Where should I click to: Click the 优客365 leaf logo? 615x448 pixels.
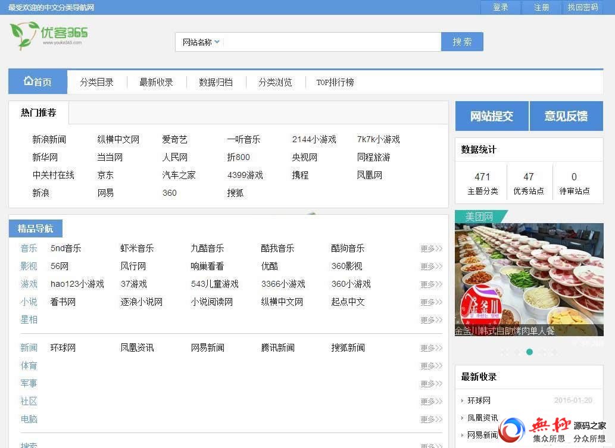point(49,35)
